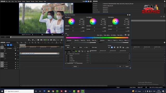Select the Black color picker radio button

[66, 47]
